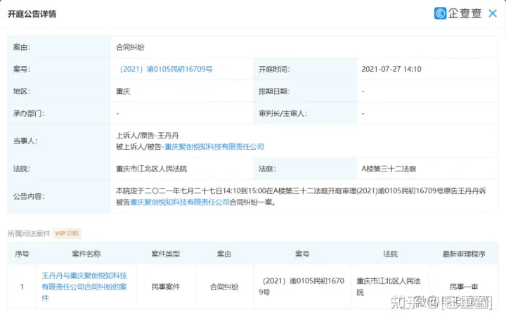Open case number link in 案号 row
Viewport: 506px width, 324px height.
point(166,70)
